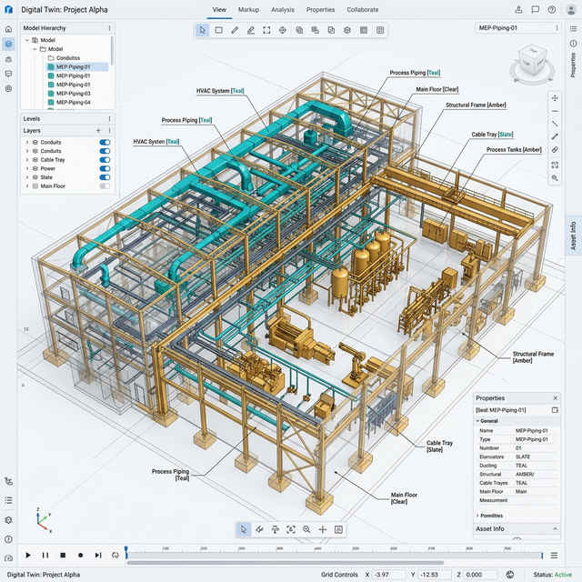Click the X coordinate input field
This screenshot has width=582, height=582.
389,575
